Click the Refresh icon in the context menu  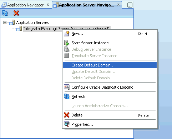point(67,96)
